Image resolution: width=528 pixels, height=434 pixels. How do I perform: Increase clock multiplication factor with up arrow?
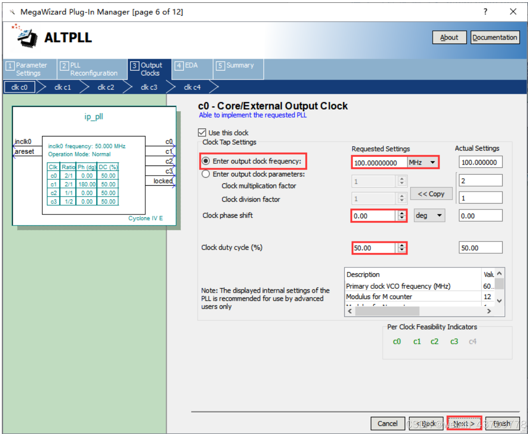point(402,179)
